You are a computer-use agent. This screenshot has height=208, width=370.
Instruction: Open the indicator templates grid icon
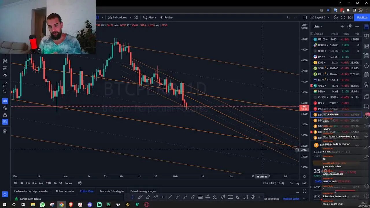pos(136,17)
